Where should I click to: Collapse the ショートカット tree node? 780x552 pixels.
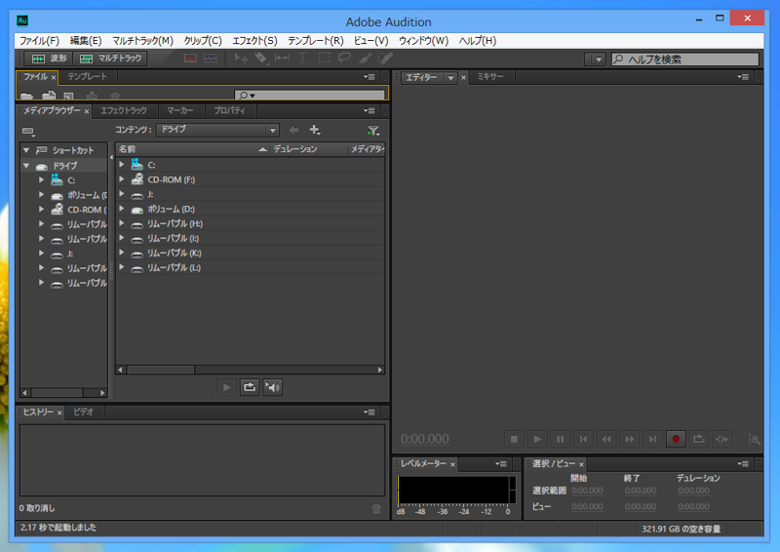[26, 150]
